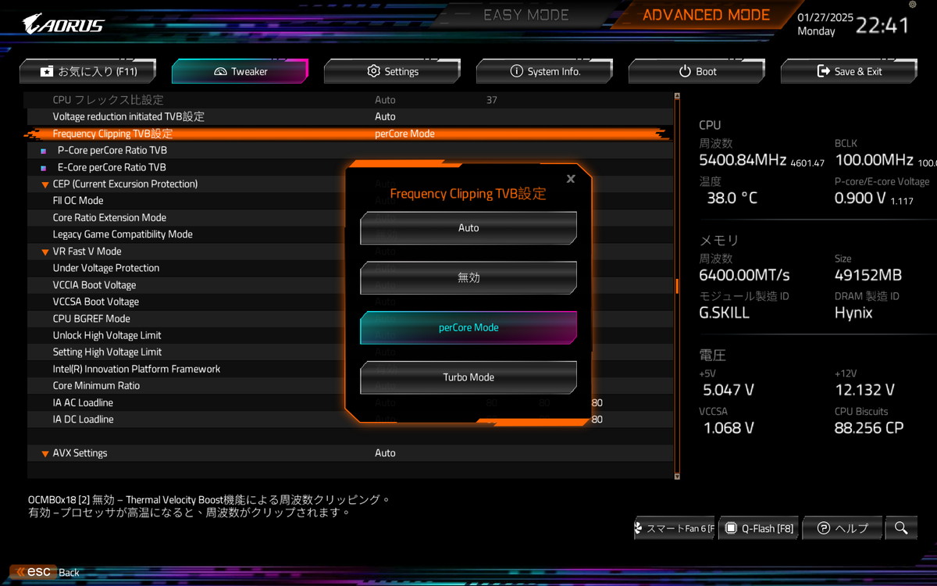This screenshot has width=937, height=586.
Task: Click Auto value for Voltage reduction TVB
Action: tap(385, 116)
